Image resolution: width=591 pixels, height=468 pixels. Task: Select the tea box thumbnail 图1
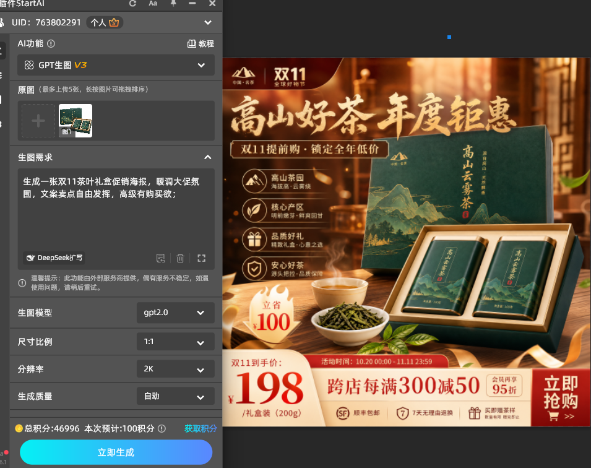pos(75,121)
